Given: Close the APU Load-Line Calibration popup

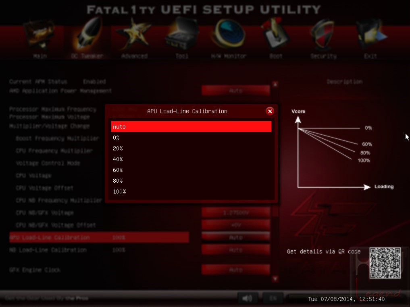Looking at the screenshot, I should [270, 111].
